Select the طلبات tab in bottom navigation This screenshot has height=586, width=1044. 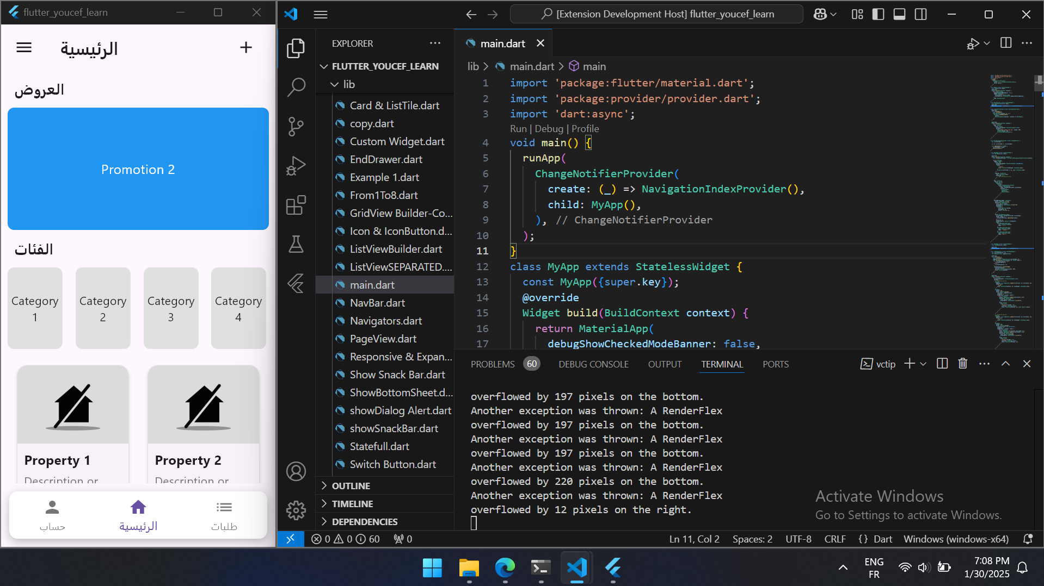[224, 515]
